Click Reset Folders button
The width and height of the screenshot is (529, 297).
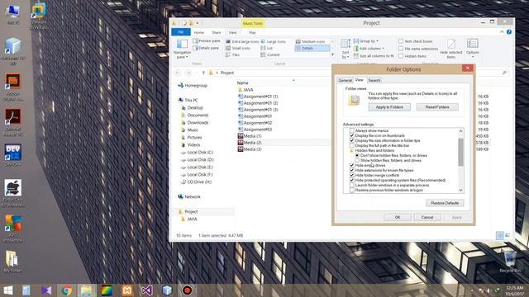click(x=437, y=107)
